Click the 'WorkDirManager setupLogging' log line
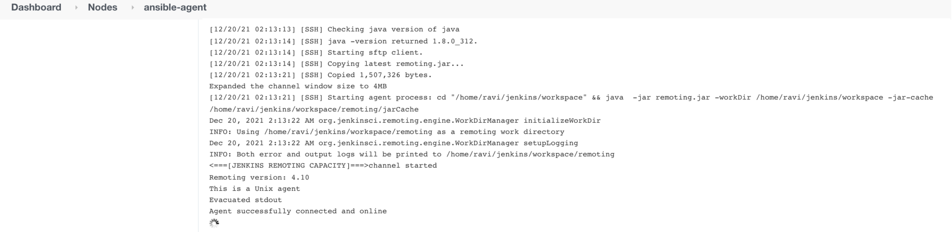Screen dimensions: 952x232 tap(393, 143)
